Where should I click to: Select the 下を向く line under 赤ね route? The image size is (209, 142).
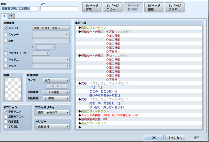(x=139, y=80)
